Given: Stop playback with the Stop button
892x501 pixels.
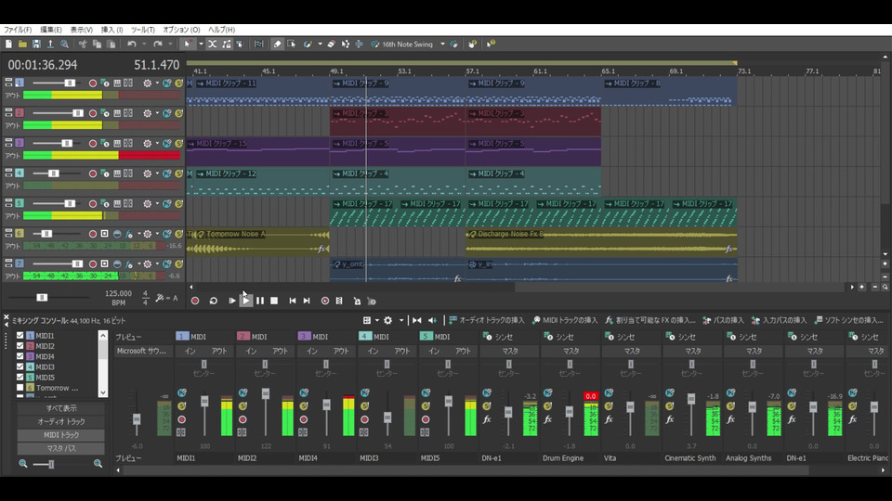Looking at the screenshot, I should click(x=274, y=301).
